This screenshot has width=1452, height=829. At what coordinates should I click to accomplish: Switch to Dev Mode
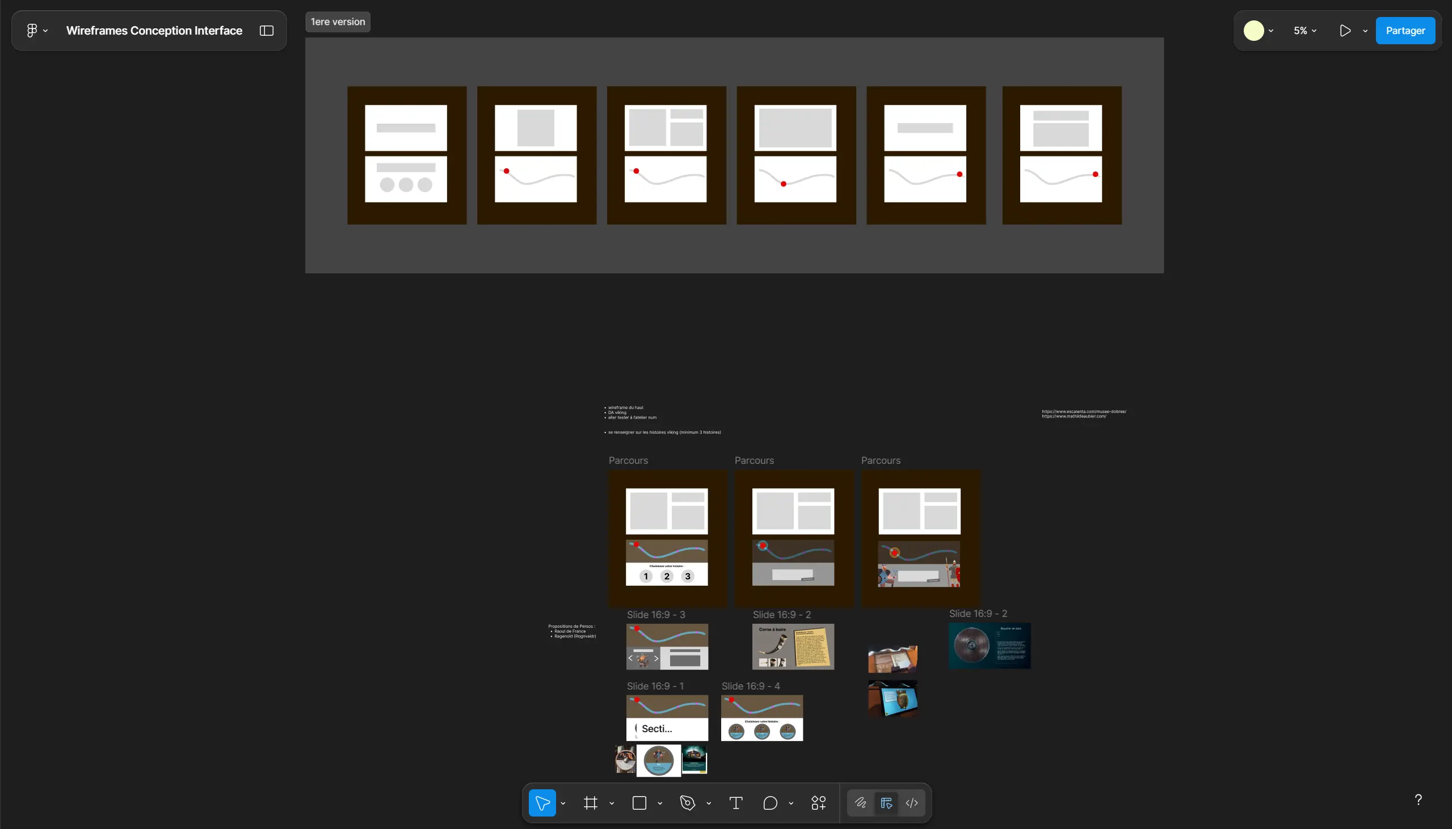click(x=911, y=803)
